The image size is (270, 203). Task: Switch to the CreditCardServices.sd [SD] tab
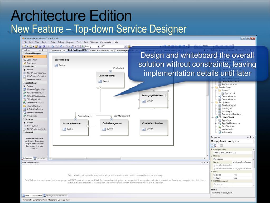(x=102, y=50)
